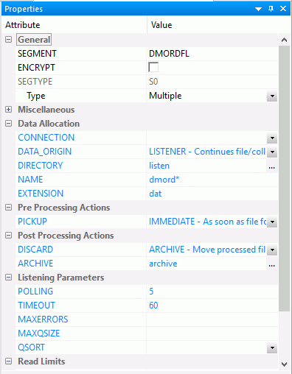Collapse the Listening Parameters section
This screenshot has height=374, width=292.
click(x=8, y=278)
